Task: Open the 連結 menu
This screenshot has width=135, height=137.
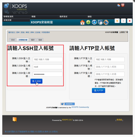Action: point(90,16)
